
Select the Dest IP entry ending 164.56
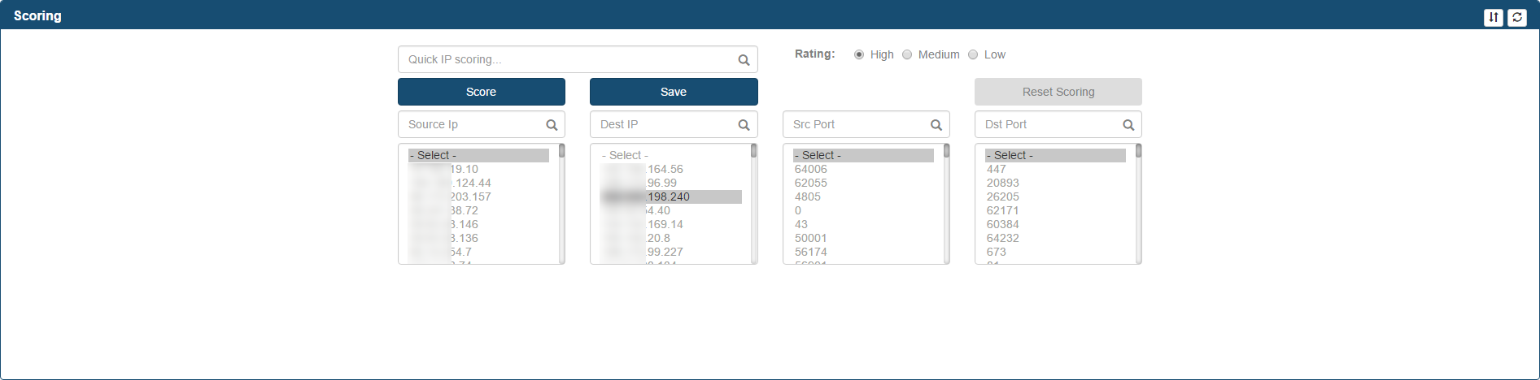click(665, 169)
